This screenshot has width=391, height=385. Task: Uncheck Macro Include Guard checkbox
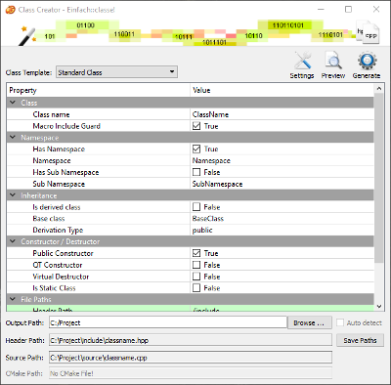point(196,126)
